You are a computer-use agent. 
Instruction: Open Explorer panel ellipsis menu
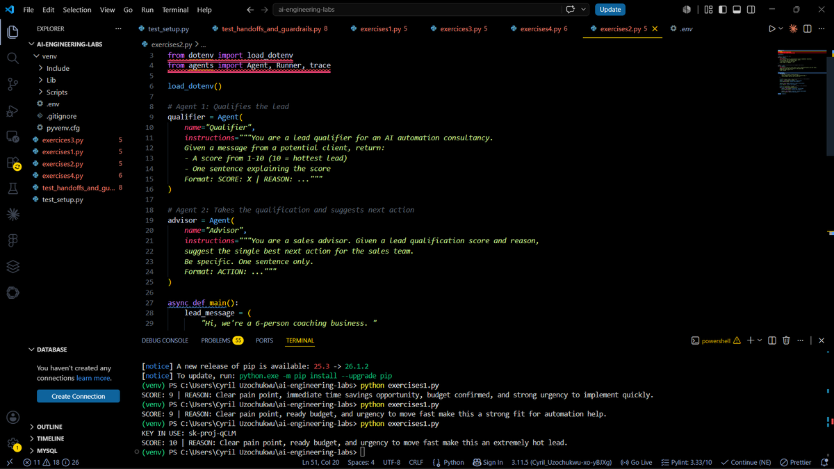(x=118, y=28)
